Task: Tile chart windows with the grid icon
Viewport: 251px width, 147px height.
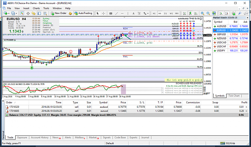Action: (214, 13)
